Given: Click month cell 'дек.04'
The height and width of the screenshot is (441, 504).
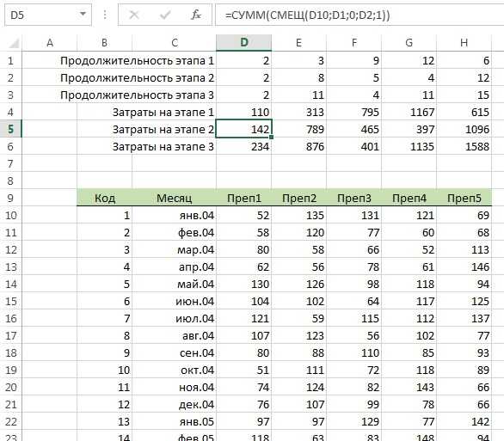Looking at the screenshot, I should point(175,404).
